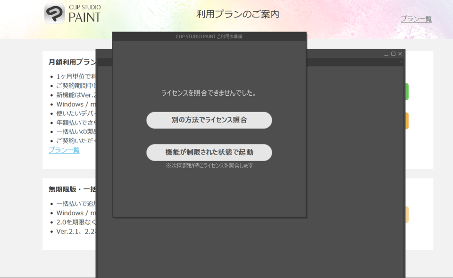
Task: Select the bullet starting with 新機能はVer.
Action: [76, 95]
